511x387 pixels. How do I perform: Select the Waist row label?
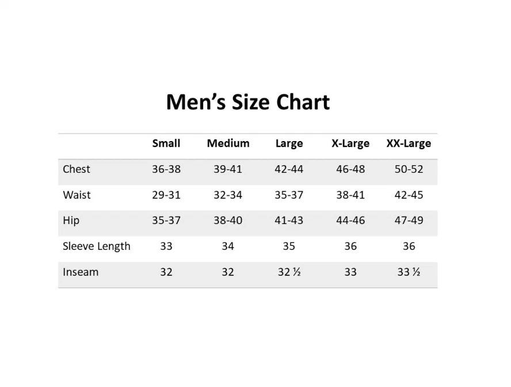pos(77,195)
